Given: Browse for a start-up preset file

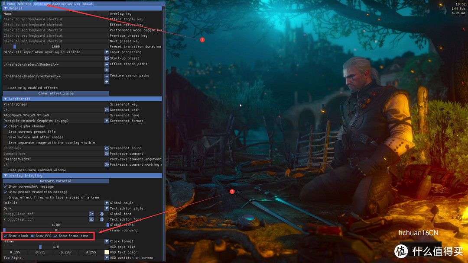Looking at the screenshot, I should pyautogui.click(x=107, y=58).
